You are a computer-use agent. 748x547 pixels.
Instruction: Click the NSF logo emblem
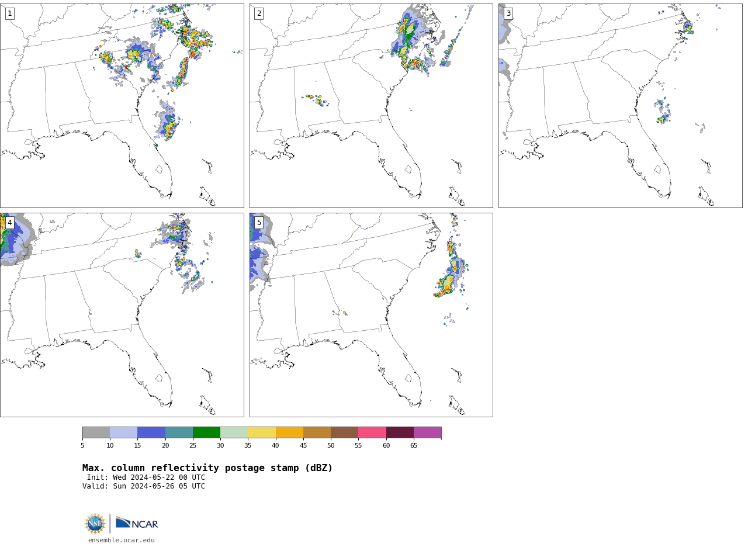click(x=95, y=524)
